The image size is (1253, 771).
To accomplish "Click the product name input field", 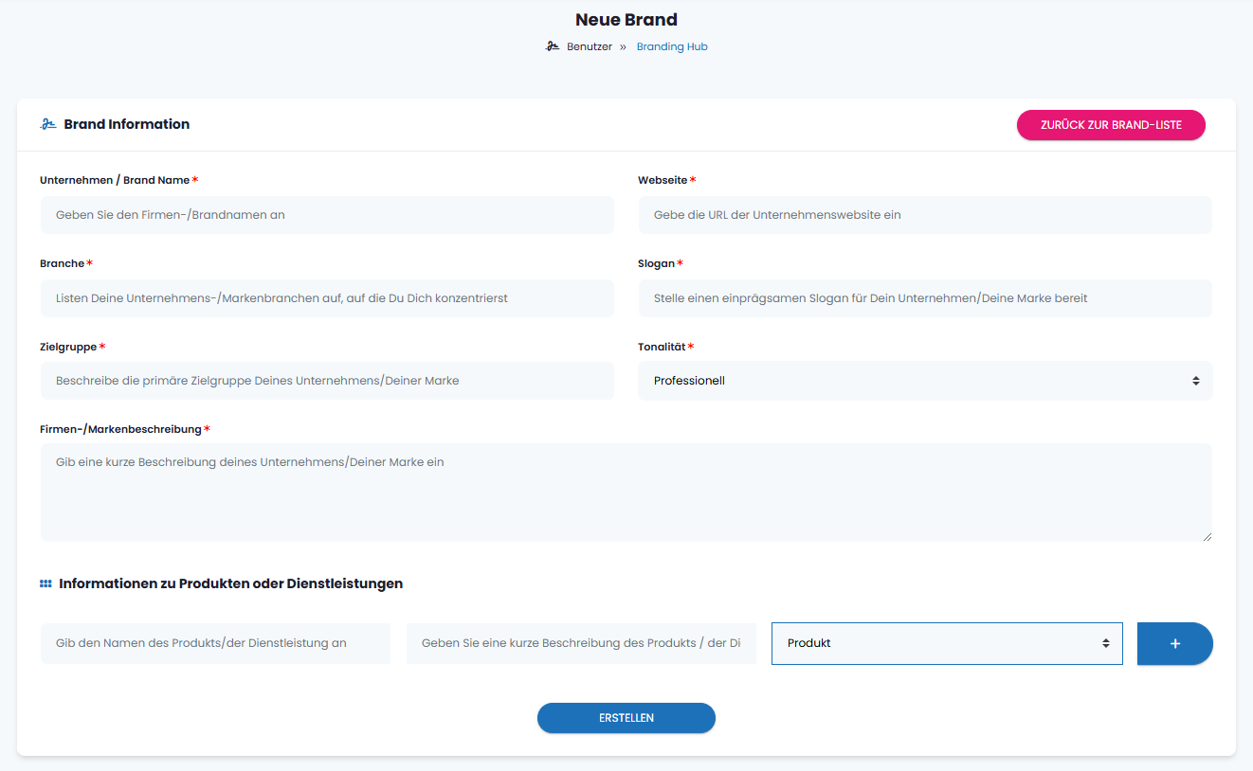I will (x=215, y=643).
